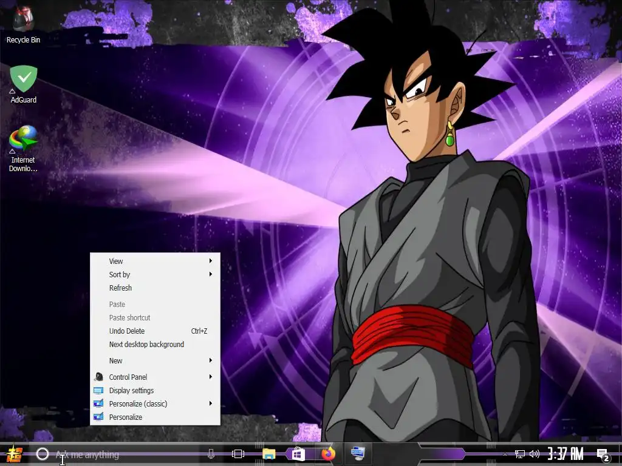Open the Action Center notifications icon
Screen dimensions: 622x466
tap(603, 455)
